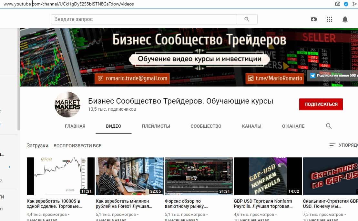Screen dimensions: 358x221
Task: Open video title Скальпинг-Стратегия GBP USD
Action: click(330, 204)
